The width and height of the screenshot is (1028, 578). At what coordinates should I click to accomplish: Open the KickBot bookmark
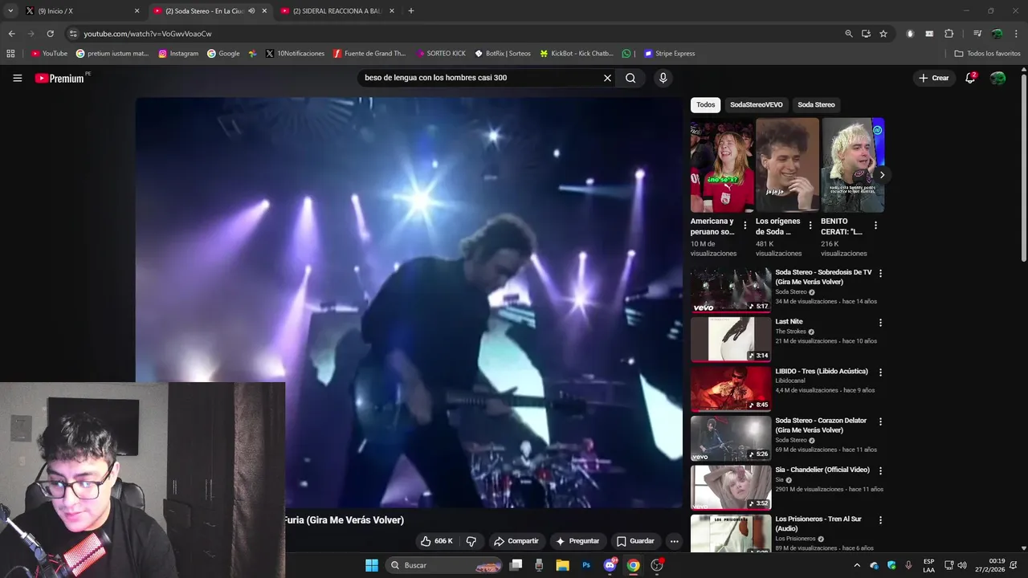pos(576,54)
